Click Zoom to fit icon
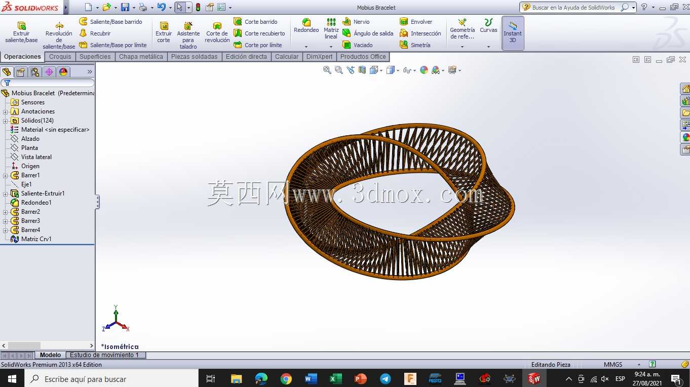The height and width of the screenshot is (387, 690). tap(327, 70)
